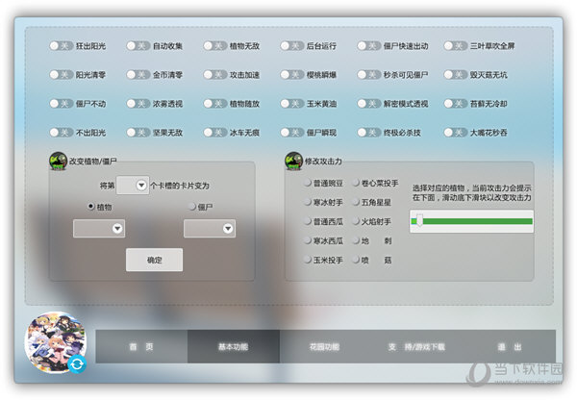Image resolution: width=577 pixels, height=400 pixels.
Task: Click the blue refresh icon on avatar
Action: point(77,364)
